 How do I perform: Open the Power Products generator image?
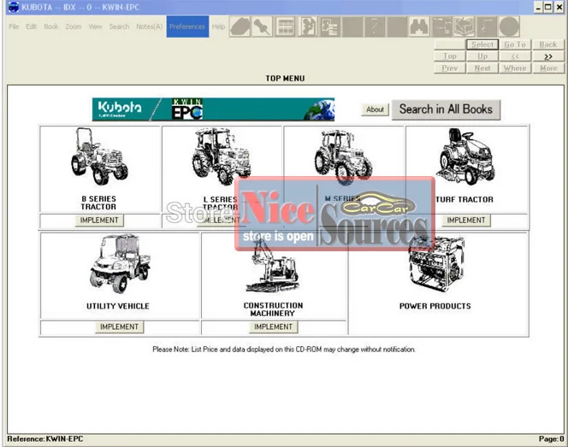coord(437,264)
